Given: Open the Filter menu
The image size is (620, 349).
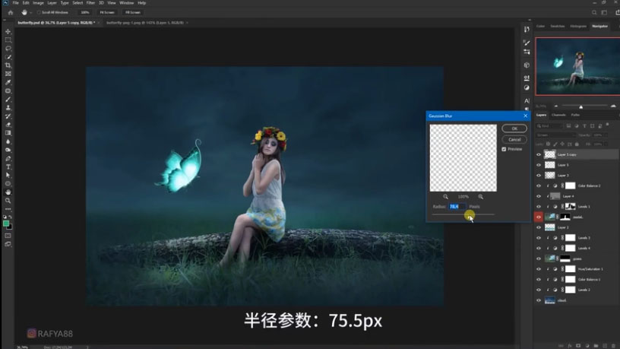Looking at the screenshot, I should [90, 3].
